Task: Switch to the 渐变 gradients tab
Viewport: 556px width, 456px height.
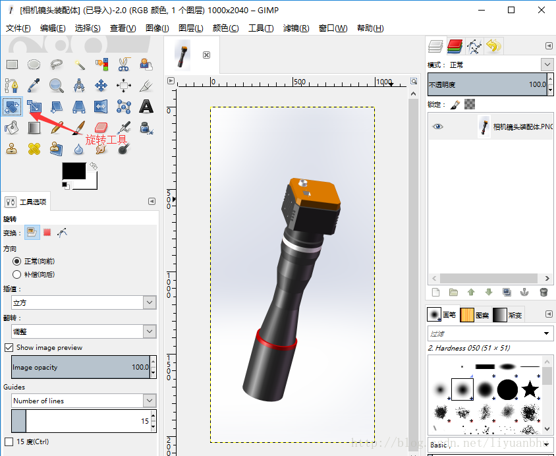Action: pyautogui.click(x=508, y=314)
